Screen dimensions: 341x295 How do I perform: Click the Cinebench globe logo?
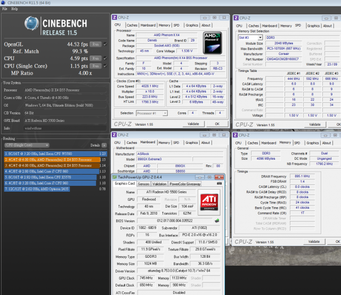(31, 23)
